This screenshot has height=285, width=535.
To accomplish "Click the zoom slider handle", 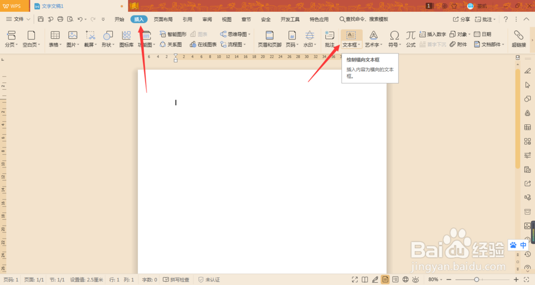I will pyautogui.click(x=477, y=280).
